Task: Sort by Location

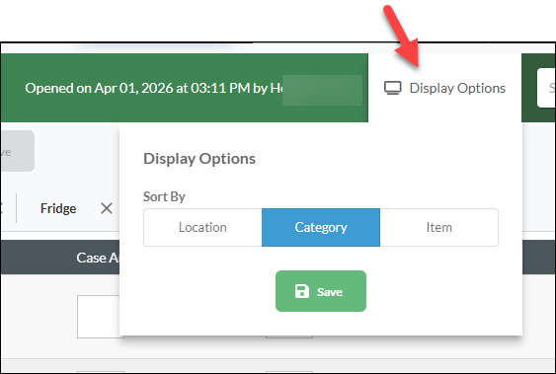Action: [202, 227]
